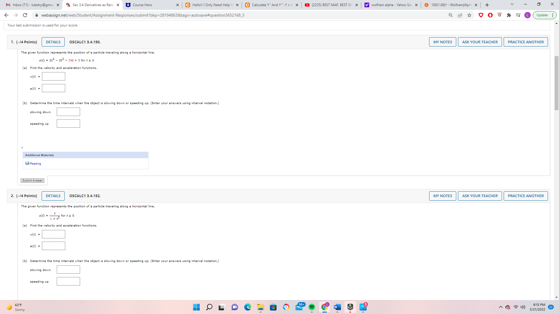Expand DETAILS for question 1

pos(53,42)
